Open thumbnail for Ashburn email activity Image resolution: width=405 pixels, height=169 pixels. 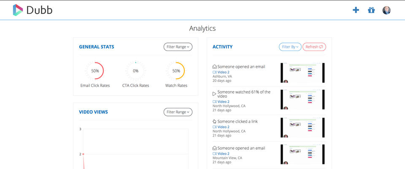(302, 73)
